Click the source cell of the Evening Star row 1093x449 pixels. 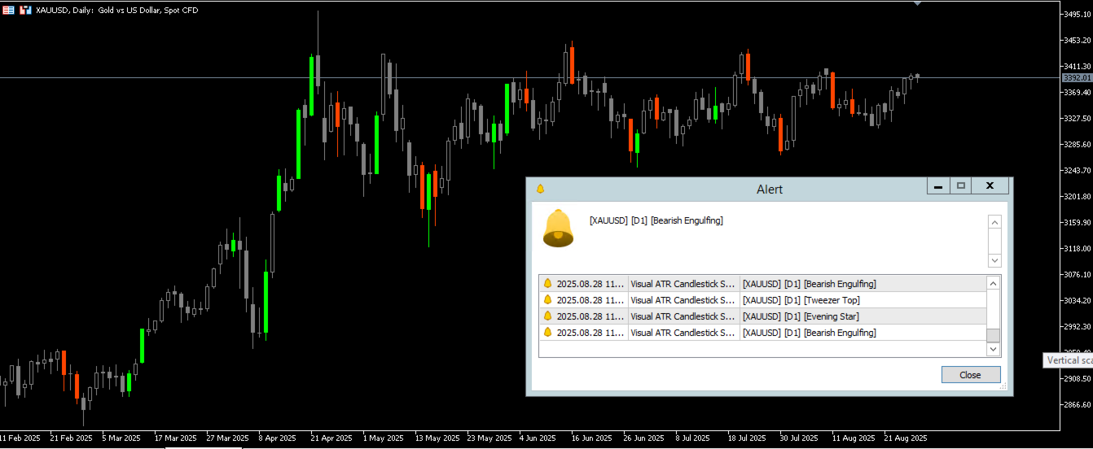[x=684, y=316]
